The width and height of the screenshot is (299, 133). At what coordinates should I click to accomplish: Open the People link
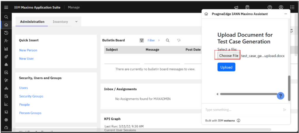tap(25, 104)
